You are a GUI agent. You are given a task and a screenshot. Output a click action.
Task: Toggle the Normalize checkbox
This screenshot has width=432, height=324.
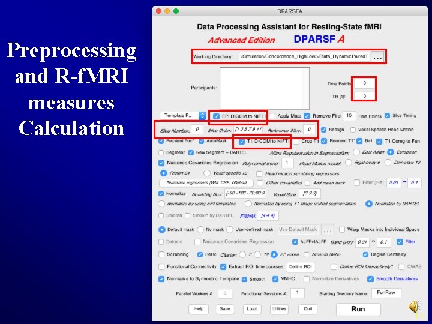(x=161, y=194)
